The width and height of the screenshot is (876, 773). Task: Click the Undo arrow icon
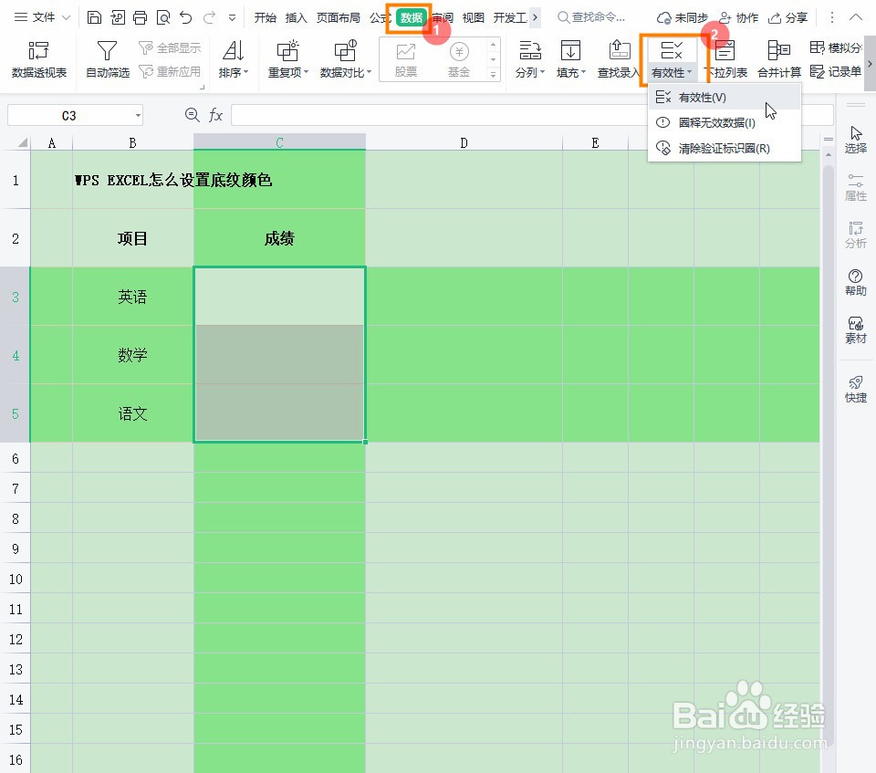click(186, 18)
